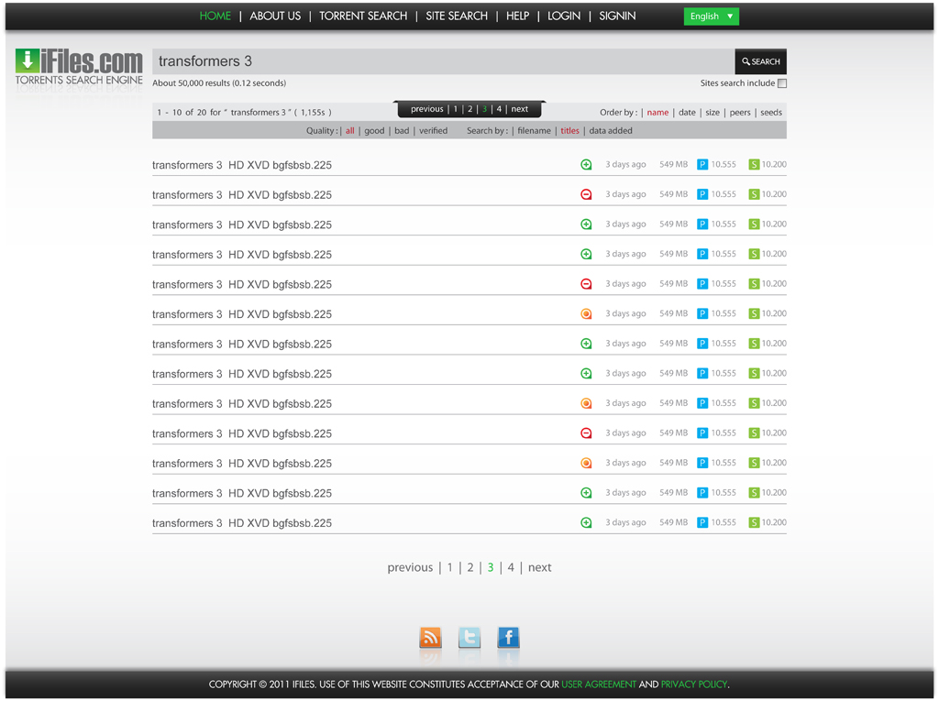Click the blue P peers icon in first row
The image size is (939, 701).
click(x=702, y=165)
